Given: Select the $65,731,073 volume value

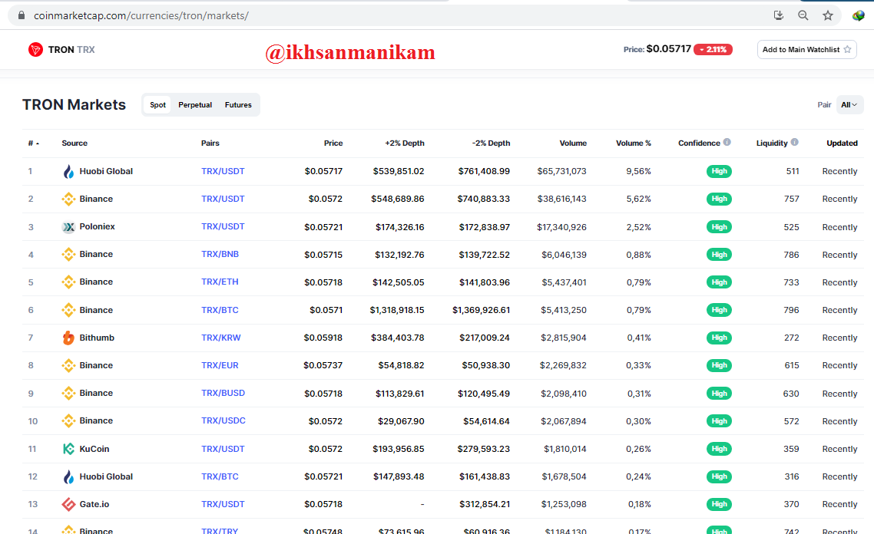Looking at the screenshot, I should 562,171.
